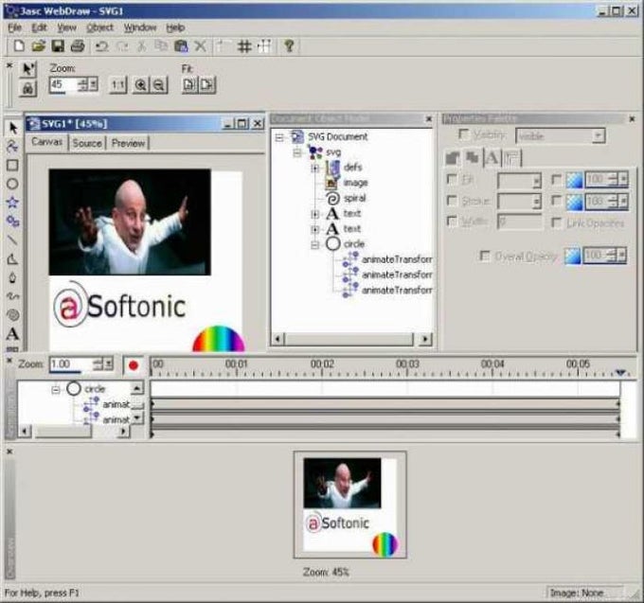This screenshot has height=603, width=644.
Task: Select the Rectangle tool
Action: click(x=12, y=165)
